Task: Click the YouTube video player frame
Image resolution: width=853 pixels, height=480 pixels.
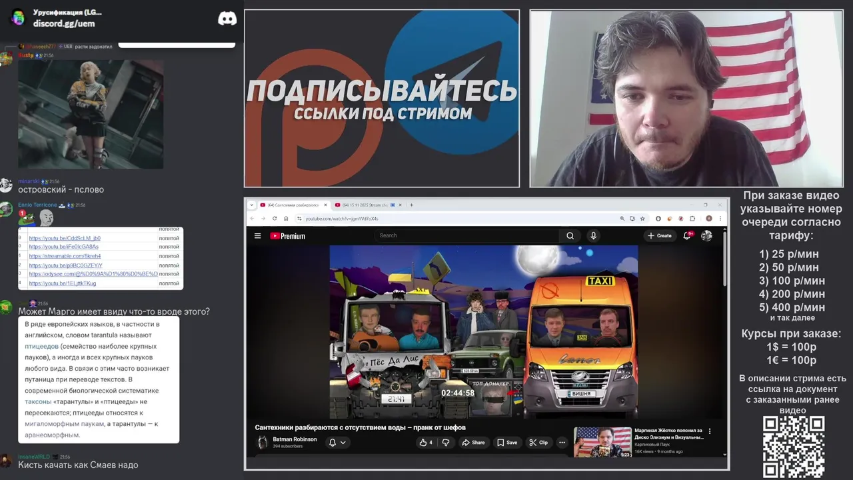Action: point(484,331)
